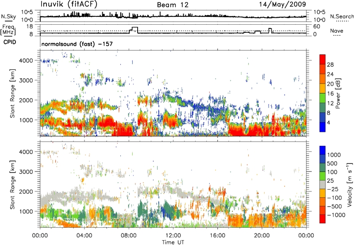Click the 3000 tick label on power panel
Screen dimensions: 354x245
coord(26,80)
